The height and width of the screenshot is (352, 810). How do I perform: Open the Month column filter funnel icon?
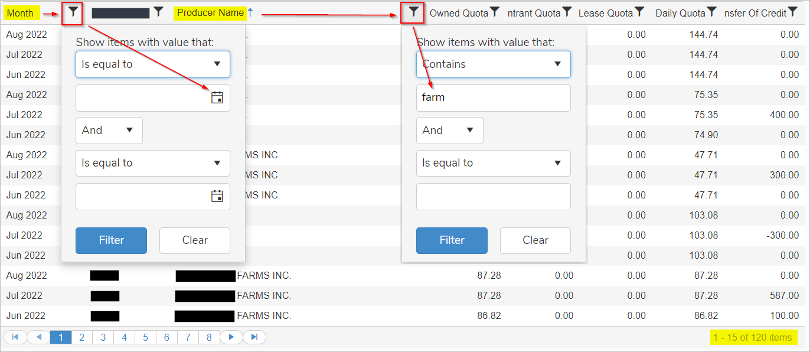[x=71, y=13]
